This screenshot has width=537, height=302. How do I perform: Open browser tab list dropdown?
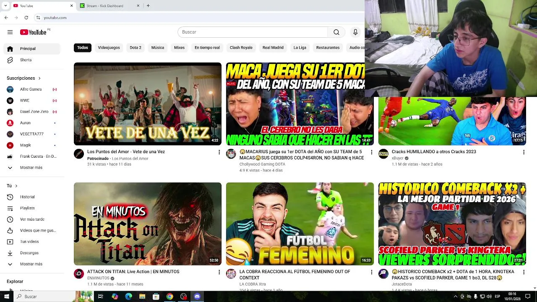click(5, 6)
